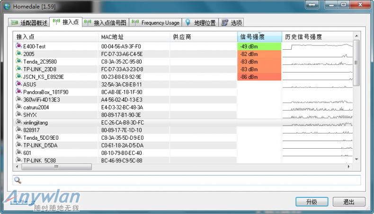Sort by the 接入点 column header
This screenshot has width=374, height=214.
[x=55, y=37]
